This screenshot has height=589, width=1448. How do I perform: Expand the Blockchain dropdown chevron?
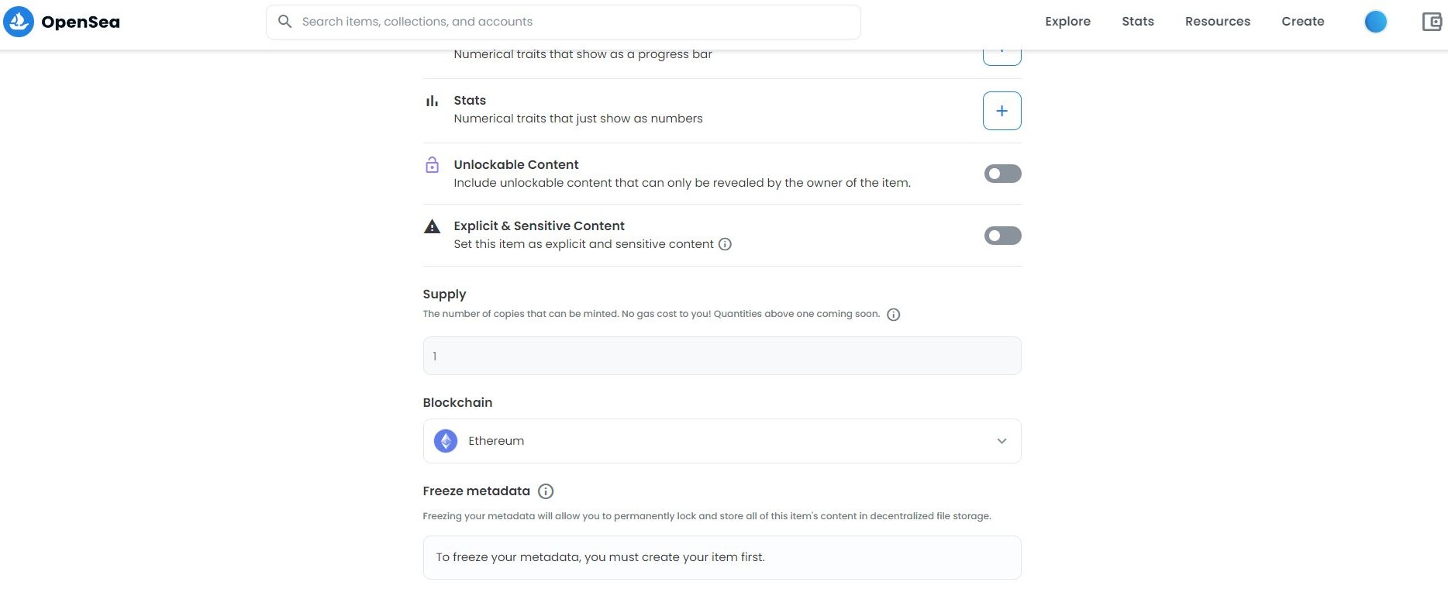(1002, 441)
